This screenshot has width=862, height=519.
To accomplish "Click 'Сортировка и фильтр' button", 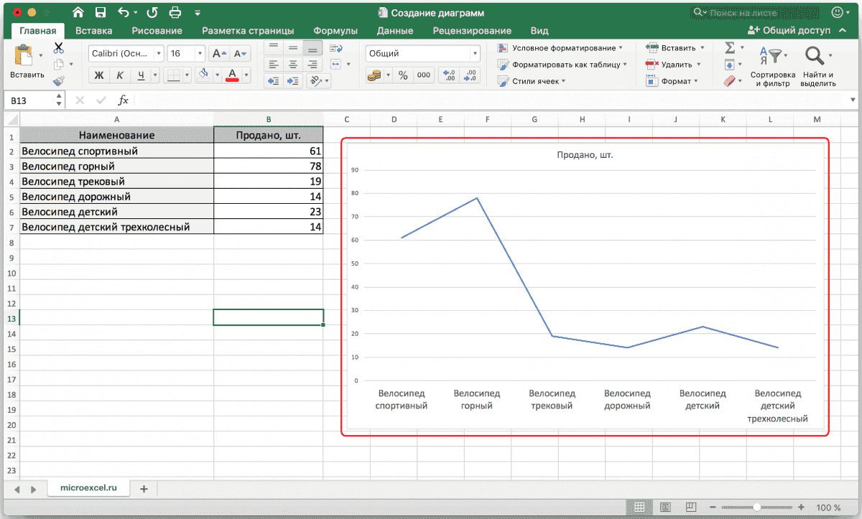I will [773, 67].
